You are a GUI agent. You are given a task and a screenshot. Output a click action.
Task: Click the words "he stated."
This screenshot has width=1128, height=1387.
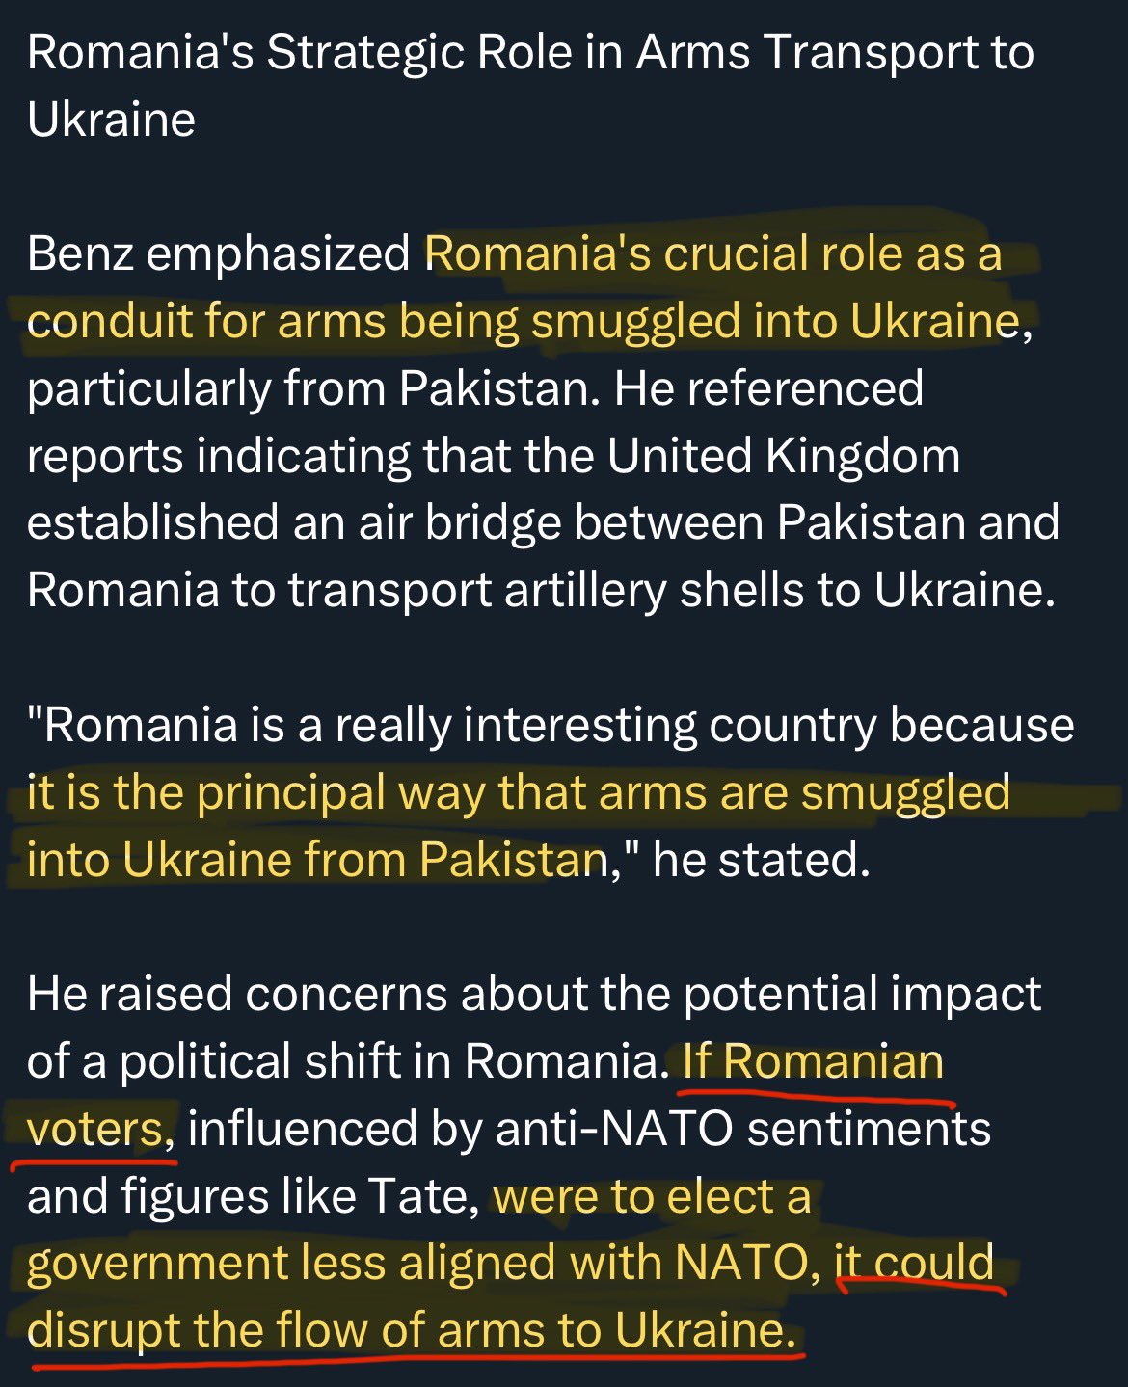pos(763,860)
